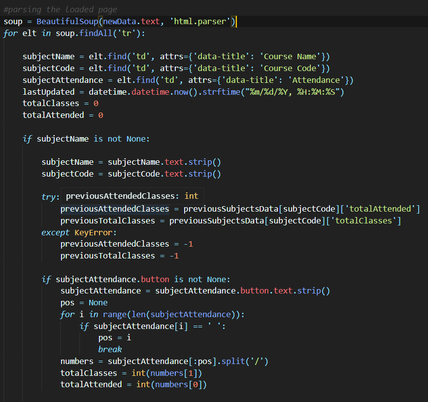The width and height of the screenshot is (428, 402).
Task: Click the '#parsing the loaded page' comment
Action: [x=60, y=9]
